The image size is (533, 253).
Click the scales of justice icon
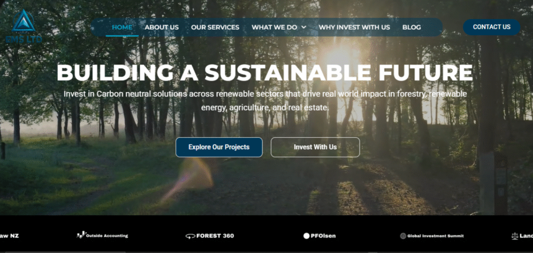click(515, 236)
